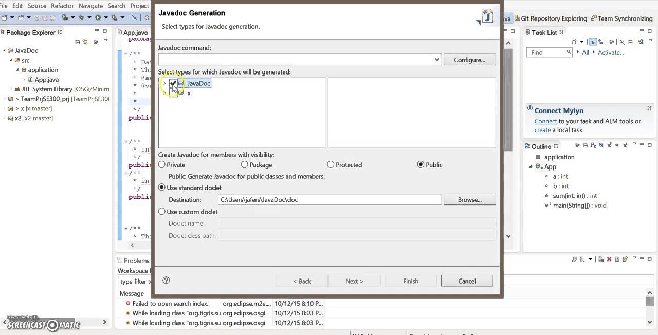Open the Refactor menu
658x335 pixels.
click(x=62, y=6)
